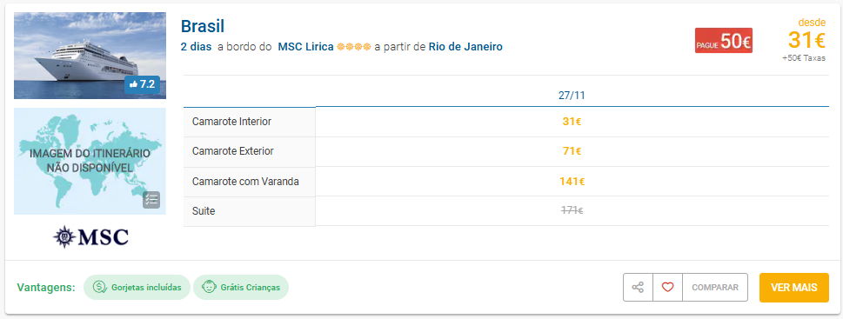The height and width of the screenshot is (319, 843).
Task: Select Camarote com Varanda price 141€
Action: tap(572, 182)
